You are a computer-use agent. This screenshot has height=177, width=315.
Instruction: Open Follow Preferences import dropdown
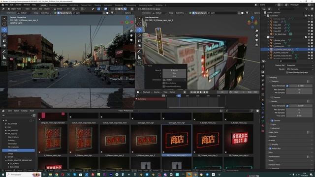[x=128, y=111]
